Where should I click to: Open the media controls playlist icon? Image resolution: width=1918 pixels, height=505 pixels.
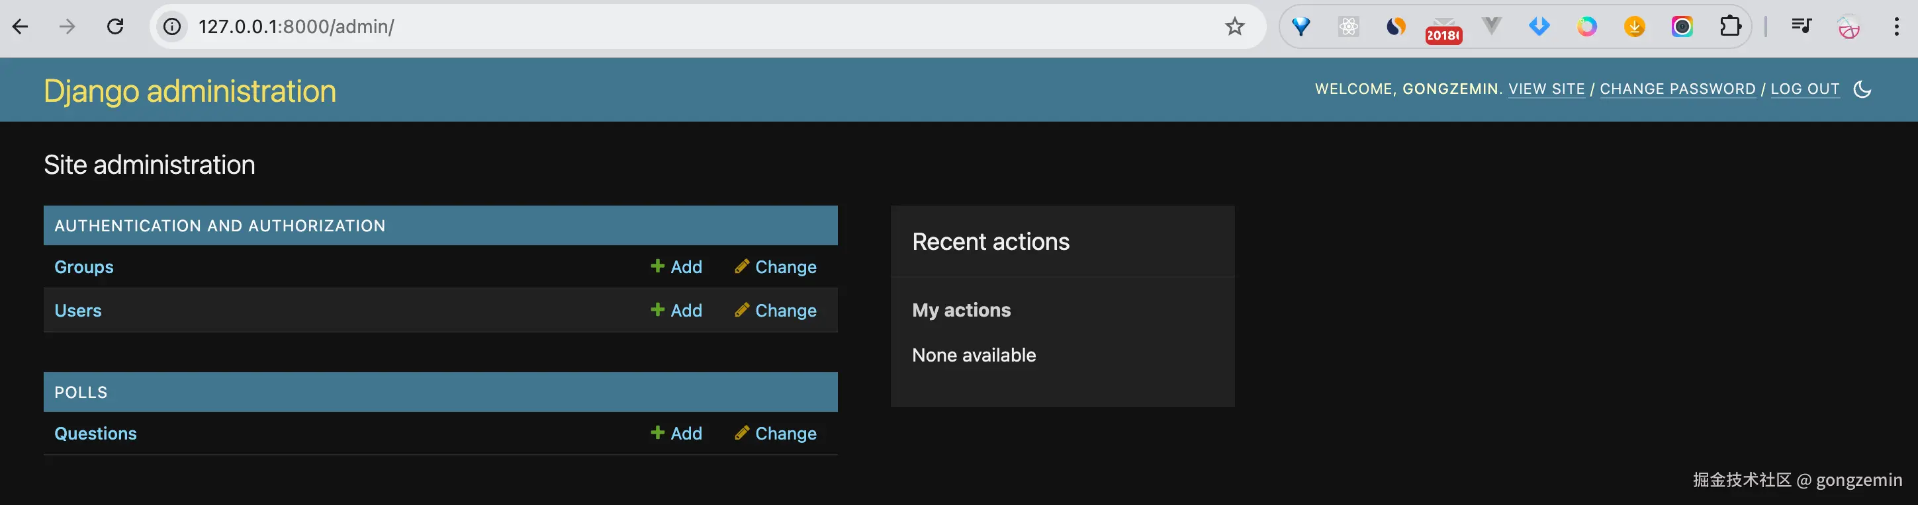(1800, 27)
